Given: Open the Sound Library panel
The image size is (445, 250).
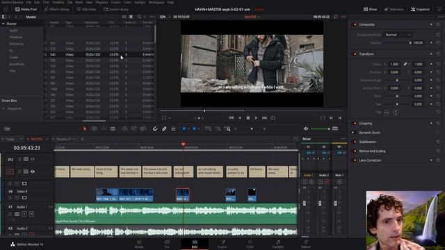Looking at the screenshot, I should point(116,9).
